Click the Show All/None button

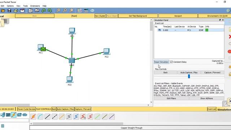(206, 98)
